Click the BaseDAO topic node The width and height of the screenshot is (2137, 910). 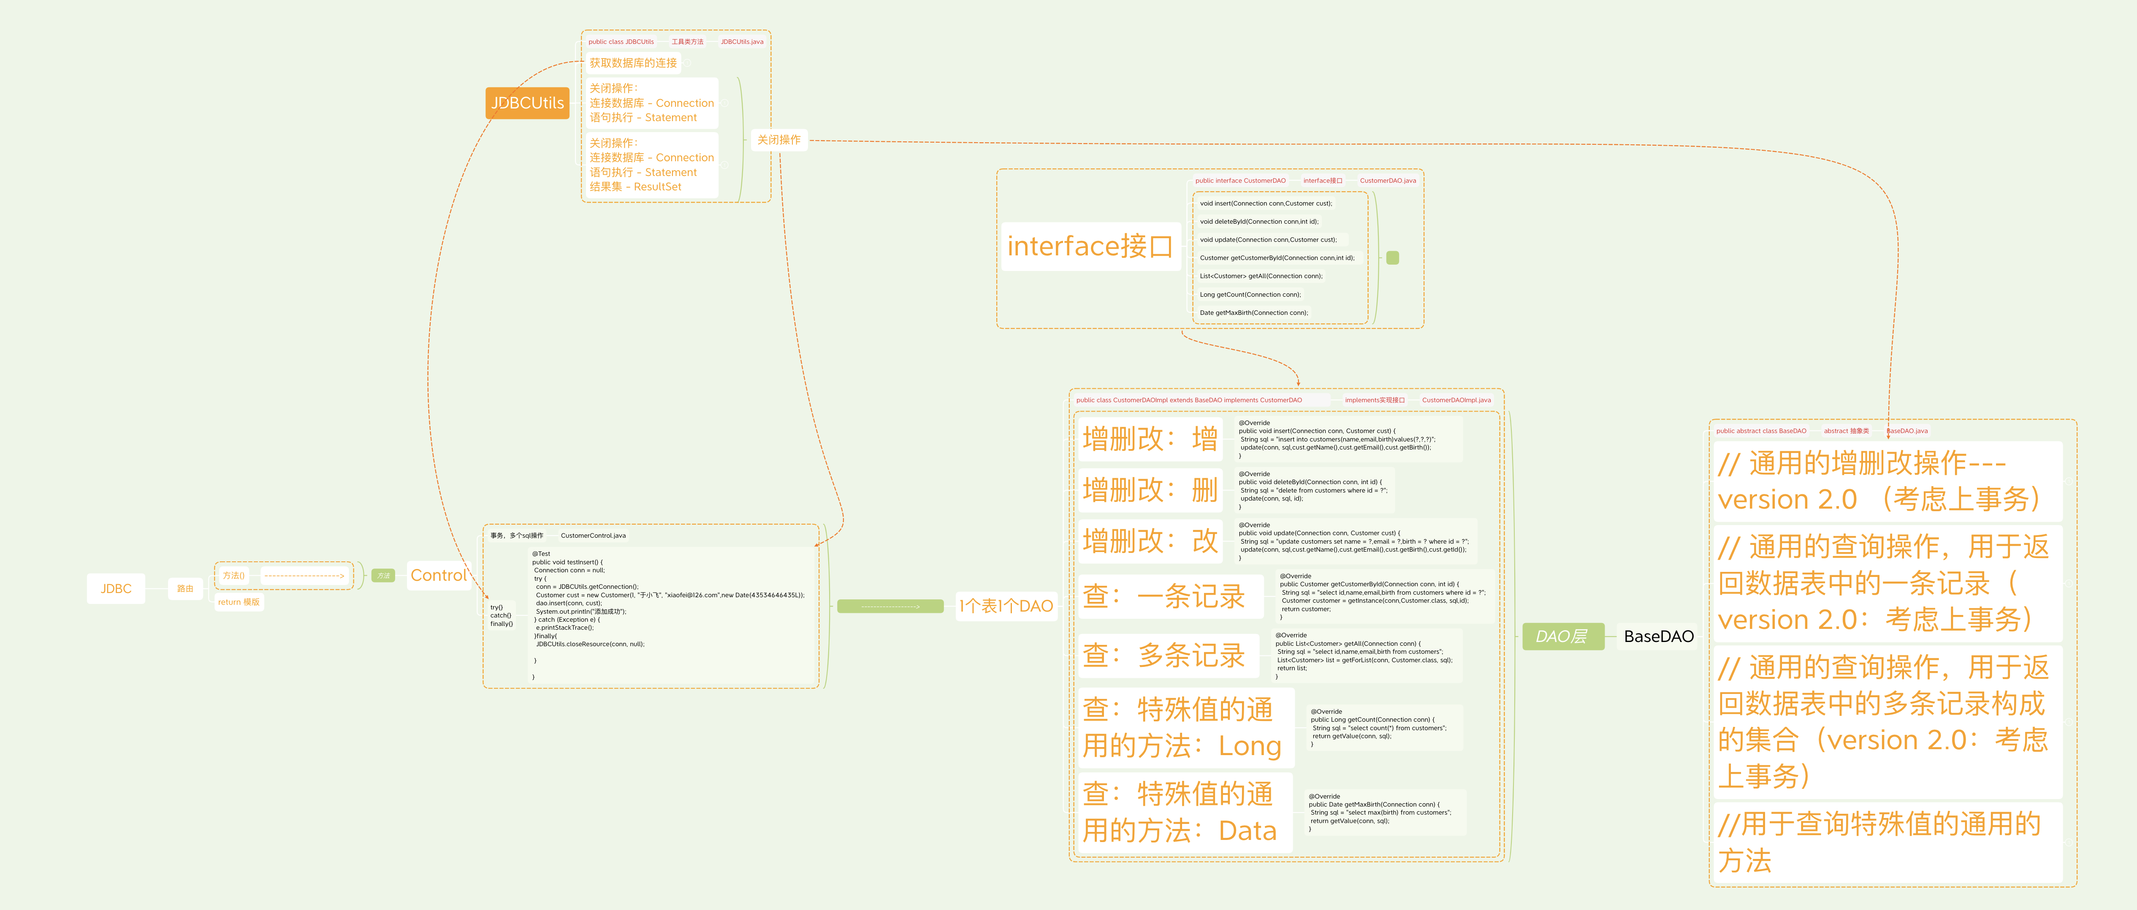[x=1657, y=636]
